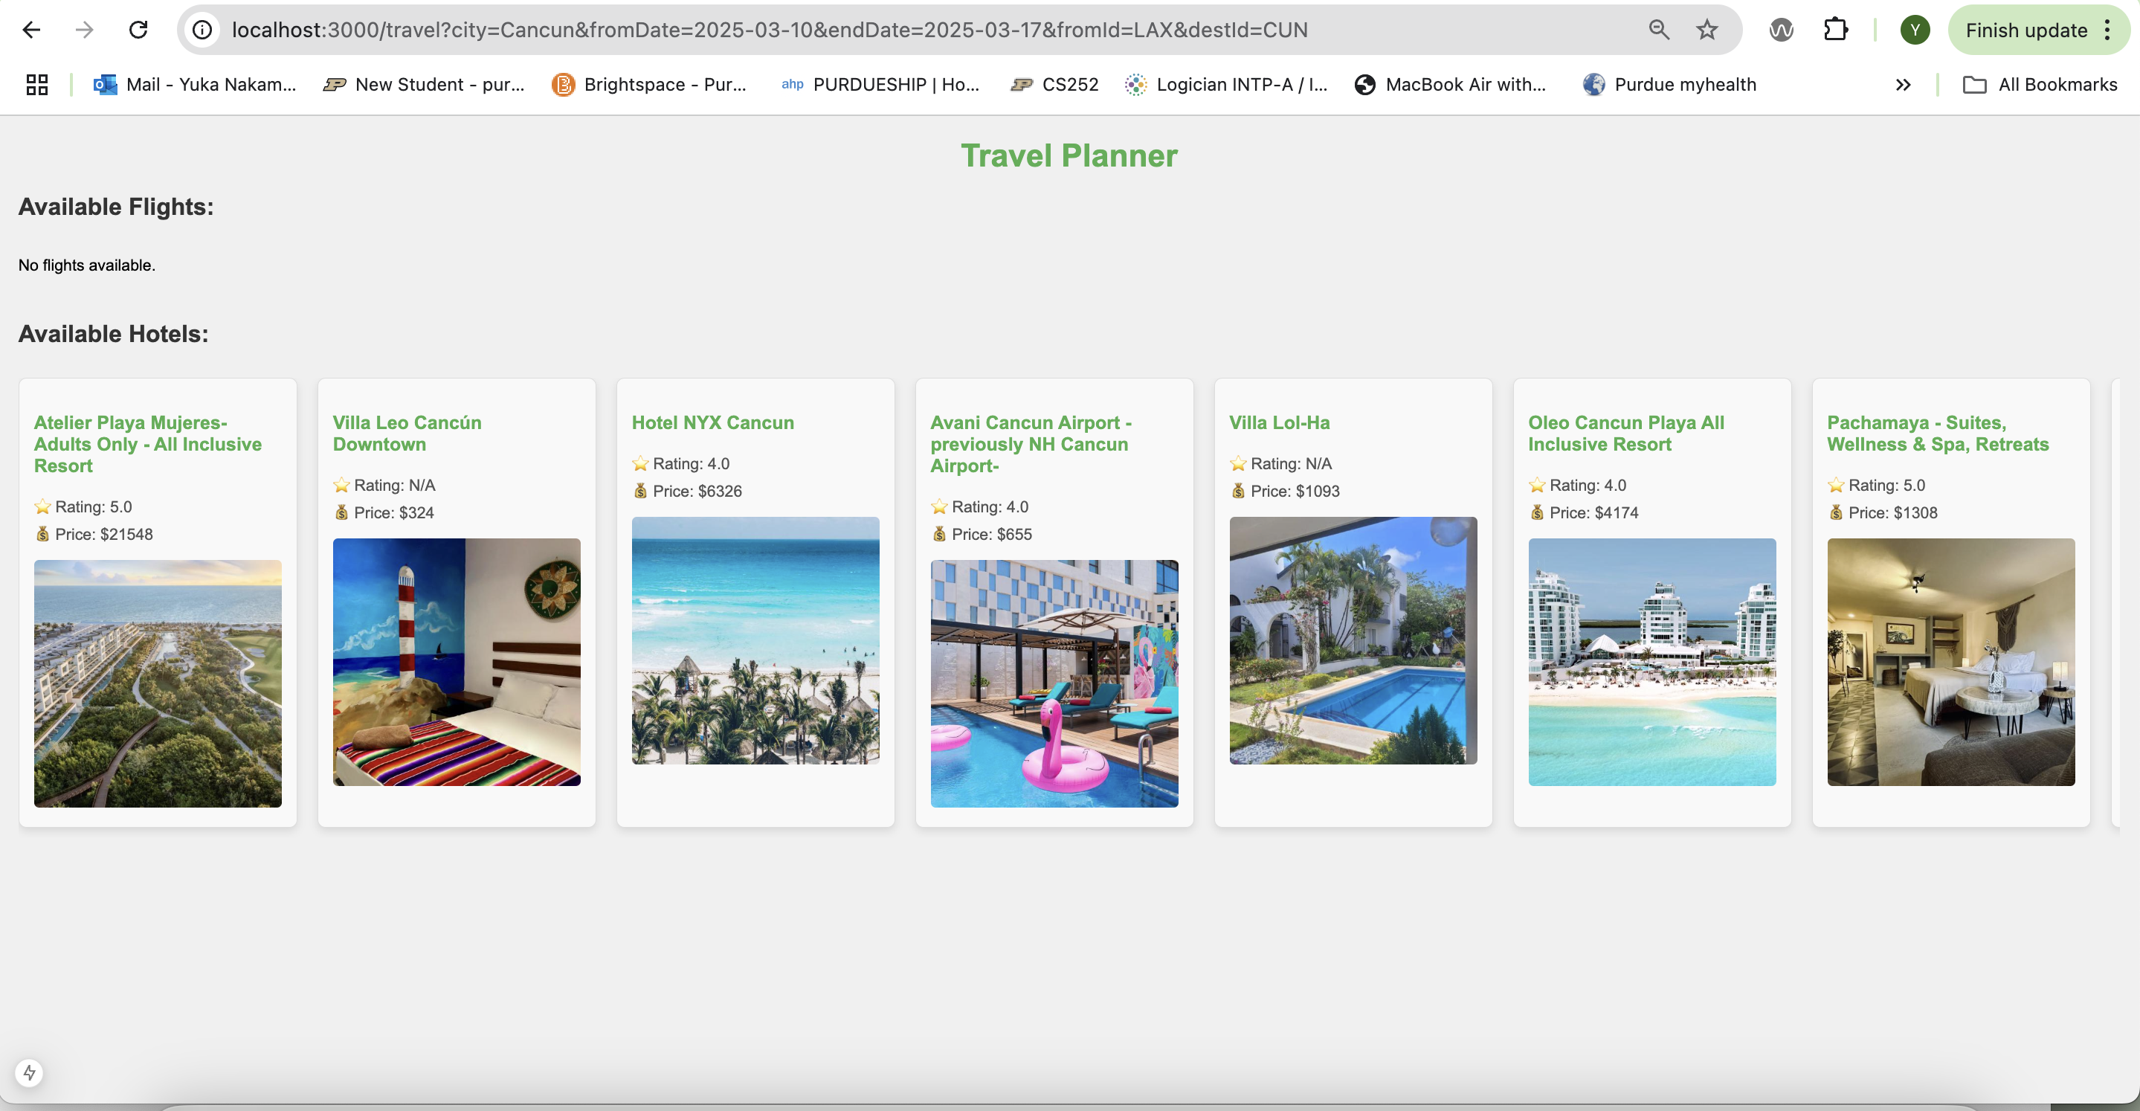This screenshot has height=1111, width=2140.
Task: Open the Brightspace bookmark
Action: 649,84
